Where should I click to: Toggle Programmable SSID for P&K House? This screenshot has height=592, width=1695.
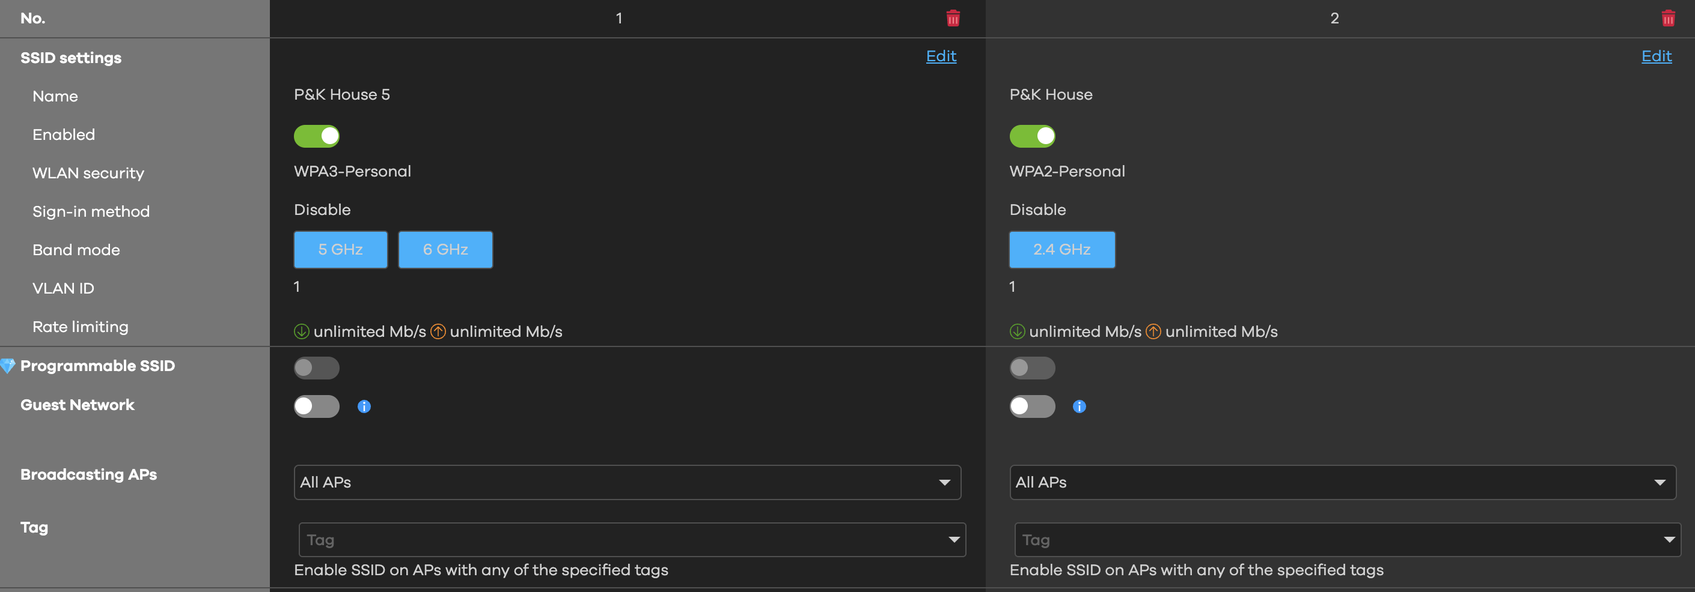pyautogui.click(x=1033, y=368)
